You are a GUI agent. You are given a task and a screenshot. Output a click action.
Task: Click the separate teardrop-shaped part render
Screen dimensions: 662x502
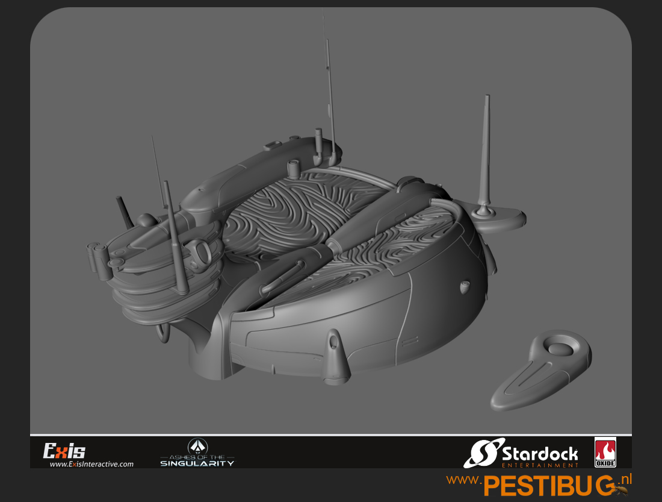(541, 370)
